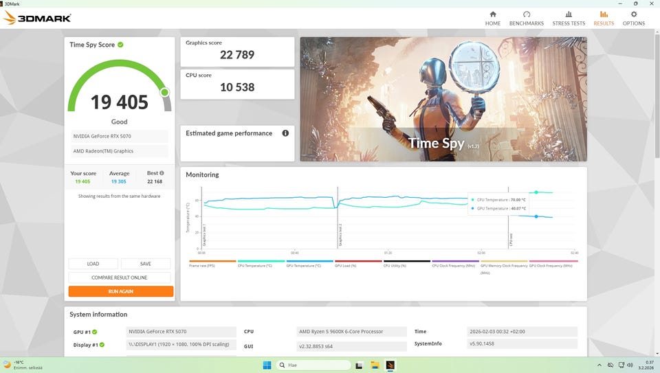Toggle the GPU Load (%) chart series
This screenshot has width=660, height=373.
pyautogui.click(x=358, y=264)
